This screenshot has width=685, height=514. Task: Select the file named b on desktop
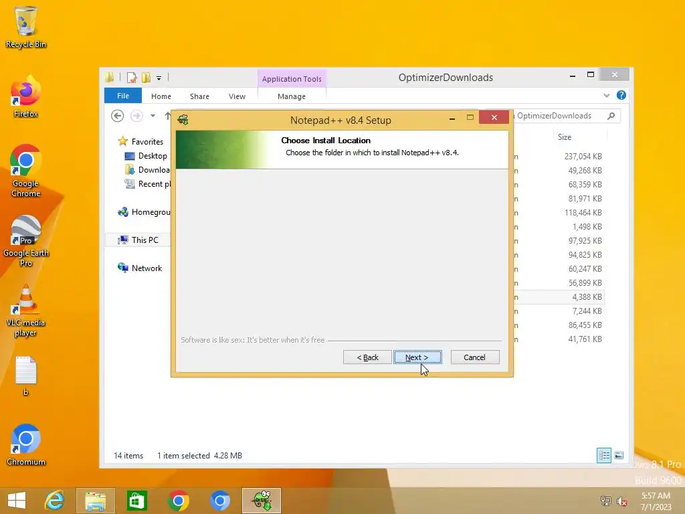pos(26,376)
